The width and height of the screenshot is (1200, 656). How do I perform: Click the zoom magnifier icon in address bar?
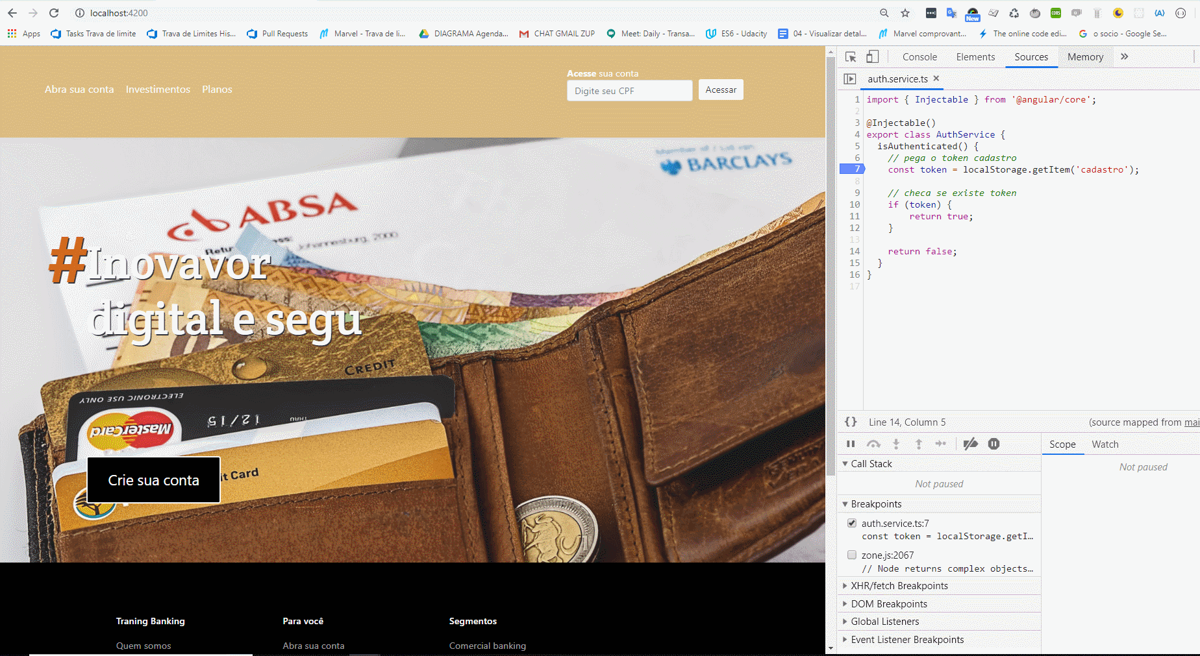(x=884, y=13)
